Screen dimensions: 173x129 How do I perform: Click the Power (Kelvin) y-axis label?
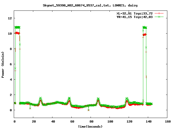(x=3, y=65)
